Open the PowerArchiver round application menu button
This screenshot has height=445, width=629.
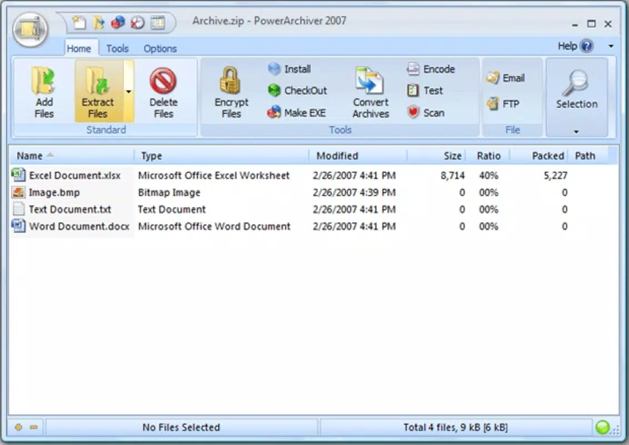[x=31, y=29]
